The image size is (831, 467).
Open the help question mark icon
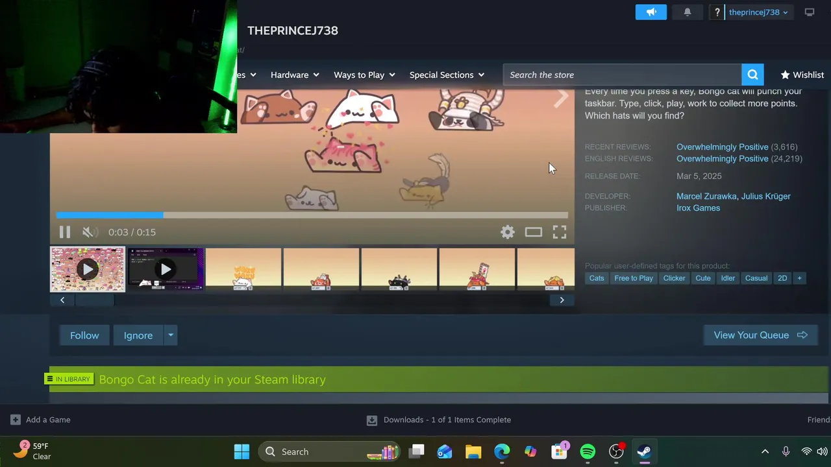coord(717,12)
